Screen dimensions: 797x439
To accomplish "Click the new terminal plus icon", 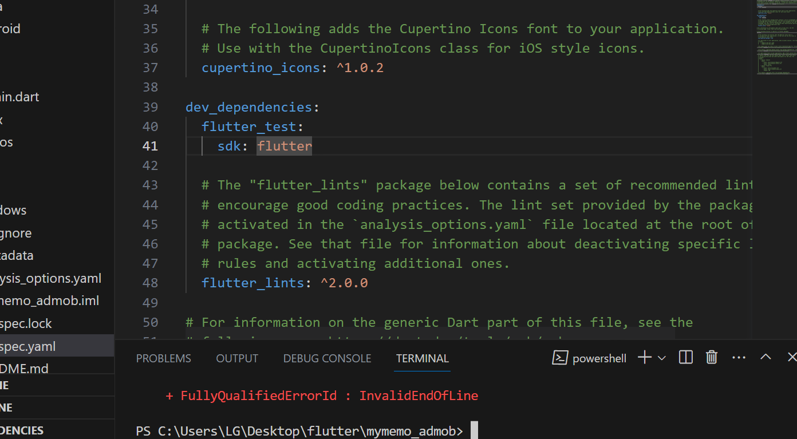I will tap(645, 358).
